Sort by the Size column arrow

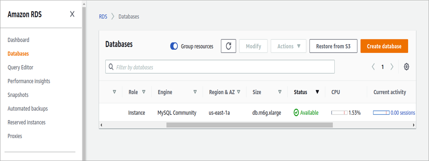(x=280, y=92)
